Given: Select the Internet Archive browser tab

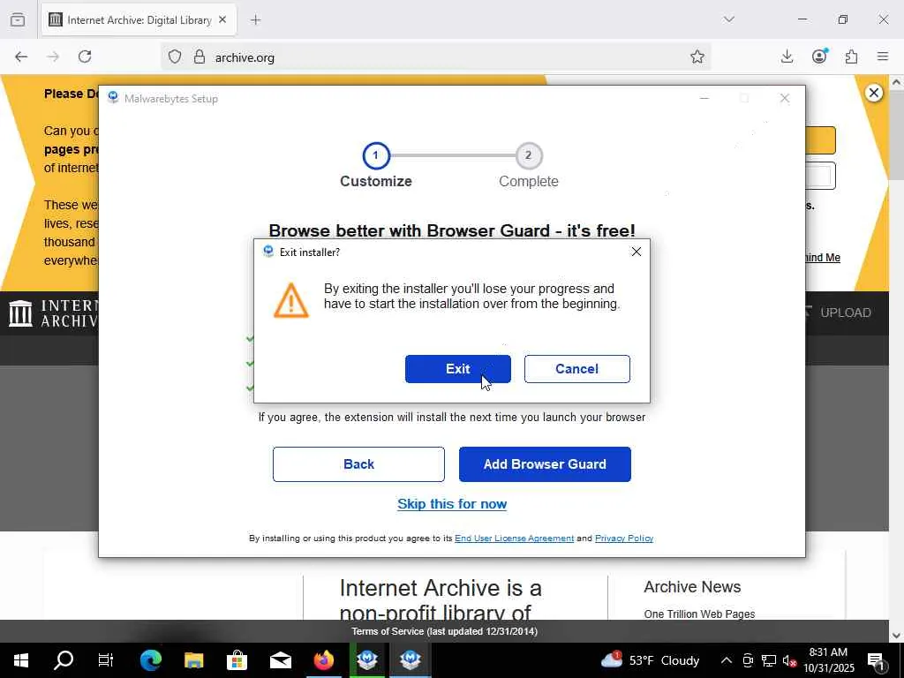Looking at the screenshot, I should tap(139, 20).
